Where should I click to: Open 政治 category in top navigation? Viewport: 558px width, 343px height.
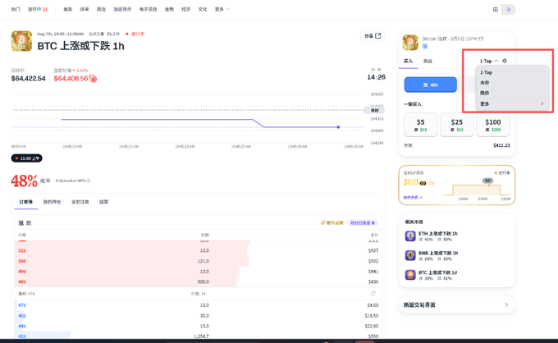(x=101, y=9)
